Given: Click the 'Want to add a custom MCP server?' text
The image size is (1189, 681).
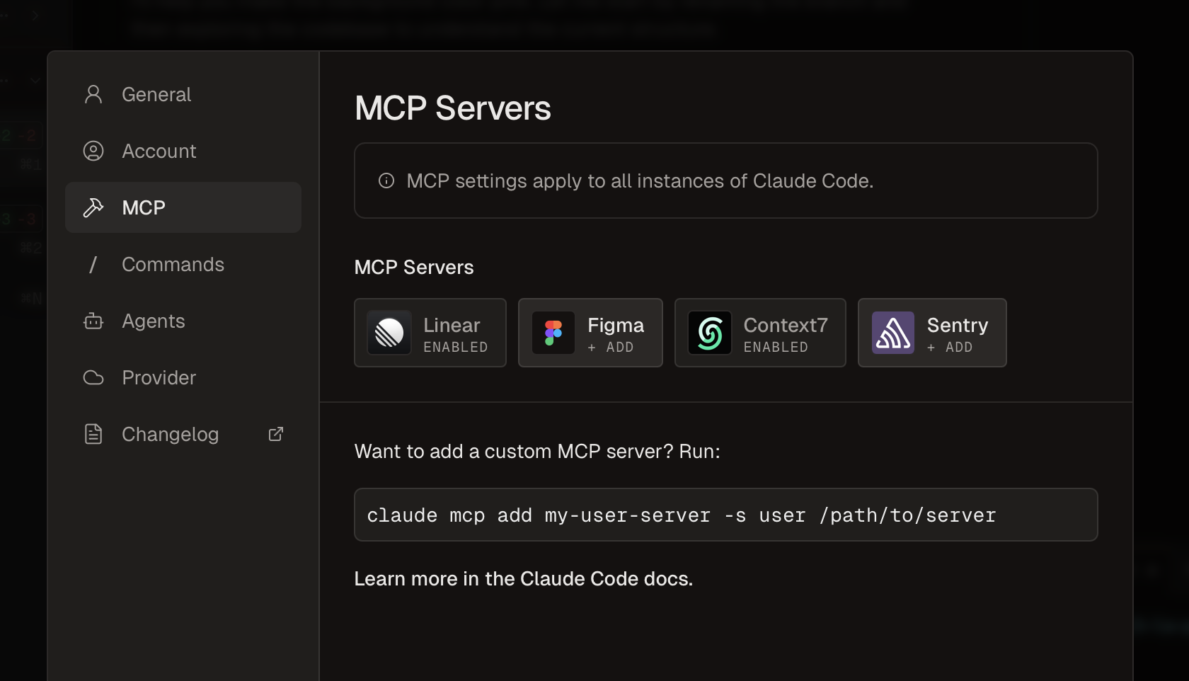Looking at the screenshot, I should click(x=537, y=451).
